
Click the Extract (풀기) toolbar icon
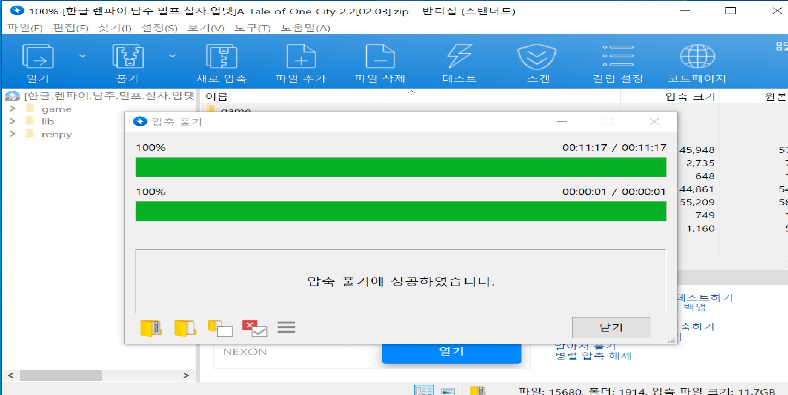[128, 56]
